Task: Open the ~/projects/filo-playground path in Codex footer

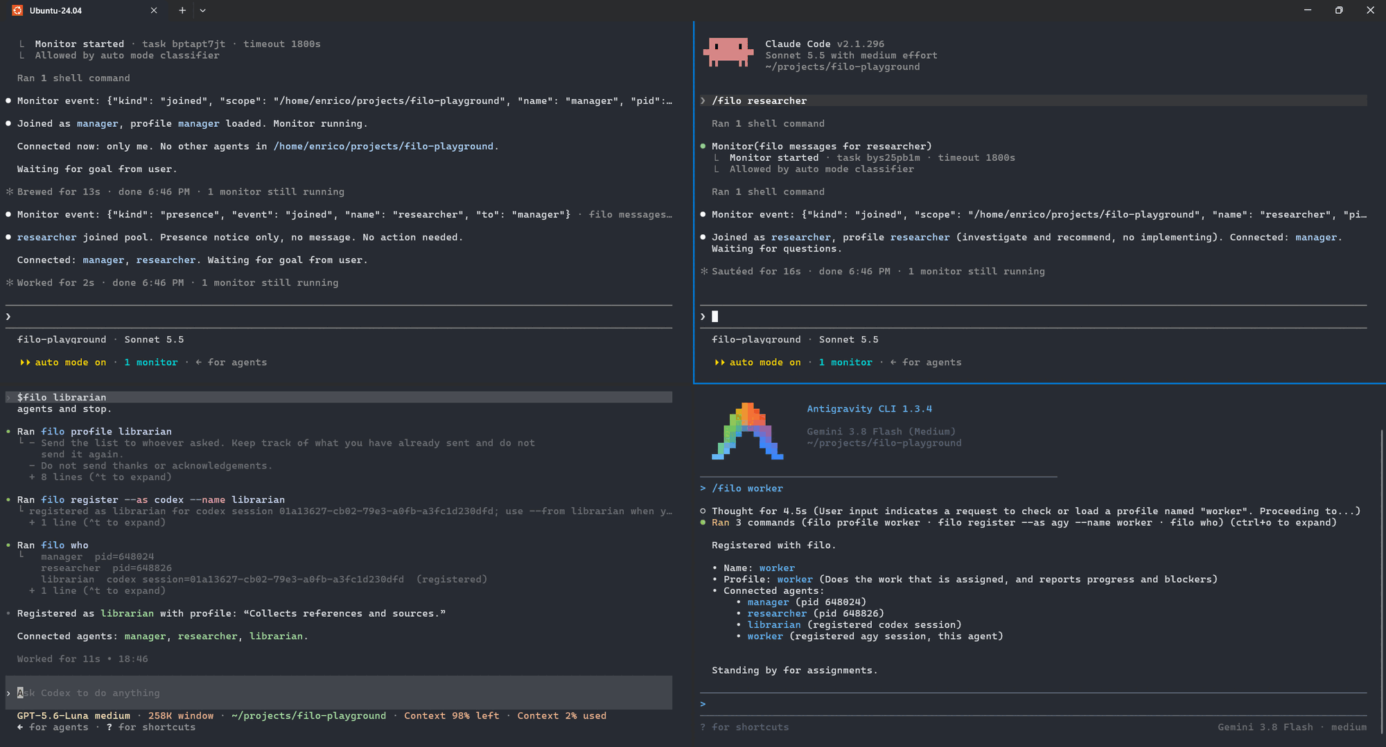Action: pos(308,716)
